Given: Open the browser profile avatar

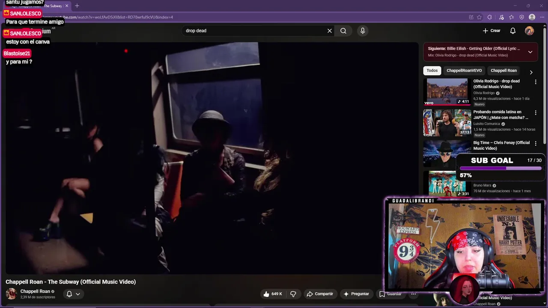Looking at the screenshot, I should pos(532,17).
